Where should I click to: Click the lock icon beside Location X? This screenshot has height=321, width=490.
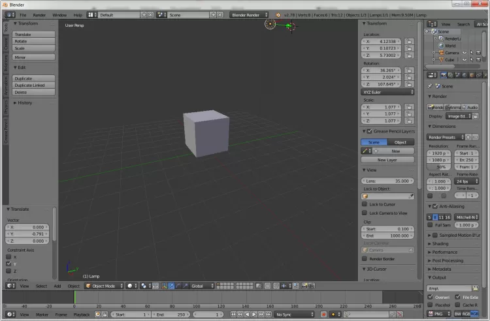pyautogui.click(x=410, y=40)
